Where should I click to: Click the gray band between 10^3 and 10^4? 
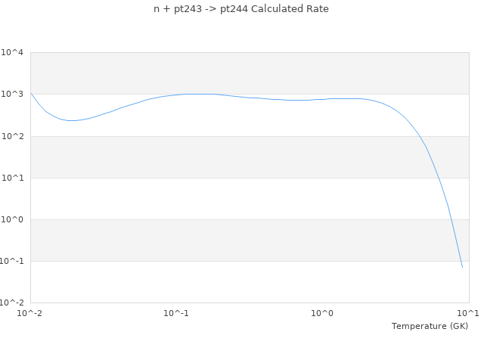[x=250, y=73]
